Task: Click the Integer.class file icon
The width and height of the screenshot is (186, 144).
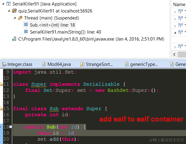Action: click(x=4, y=64)
